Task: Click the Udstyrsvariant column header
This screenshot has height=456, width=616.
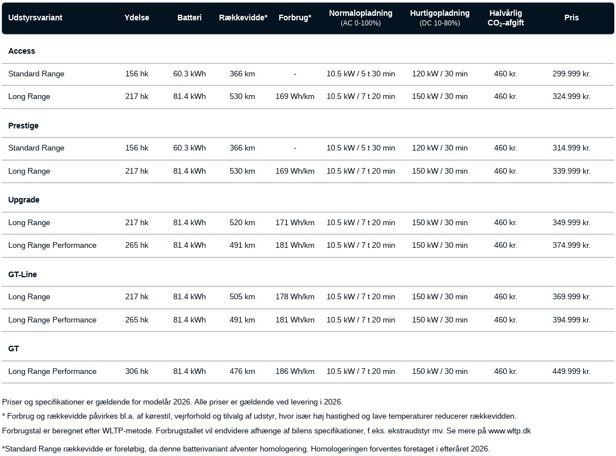Action: point(35,18)
